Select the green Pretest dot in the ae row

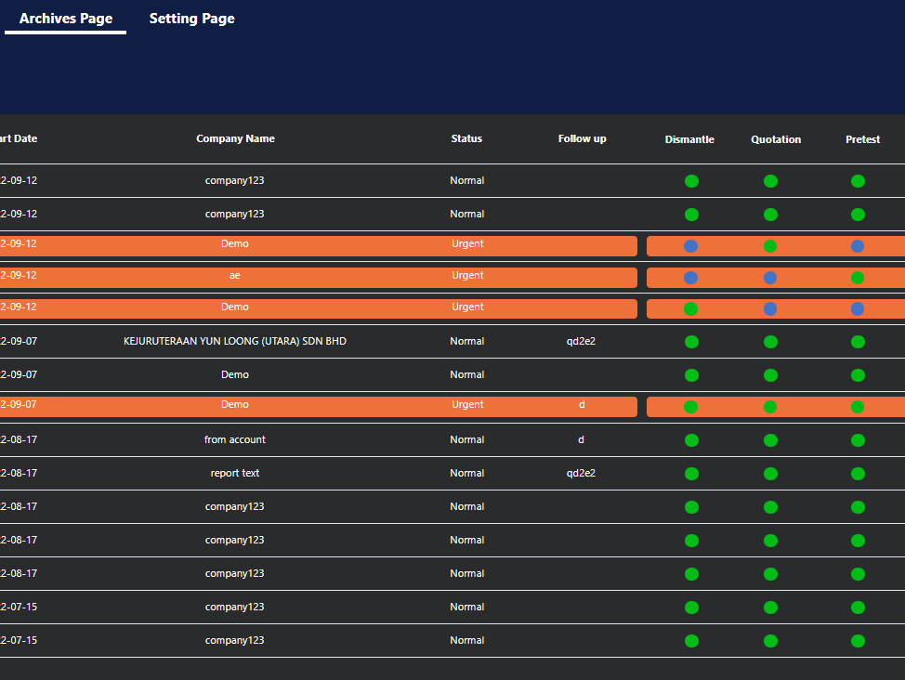858,278
